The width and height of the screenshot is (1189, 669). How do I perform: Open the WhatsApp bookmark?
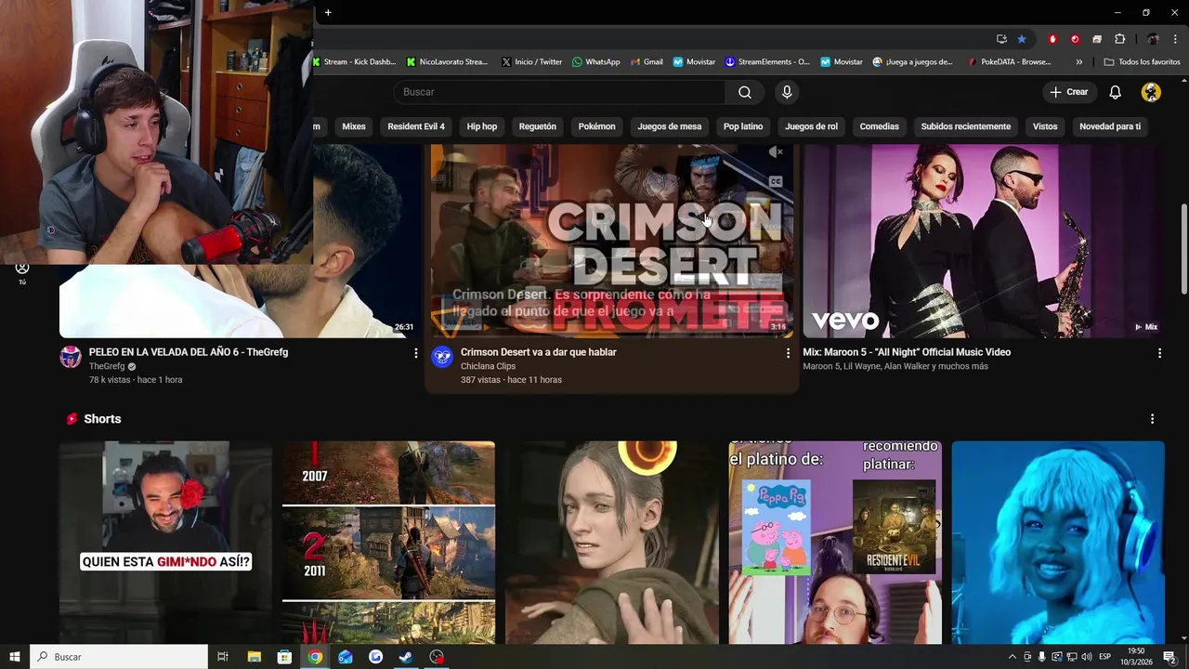tap(595, 62)
